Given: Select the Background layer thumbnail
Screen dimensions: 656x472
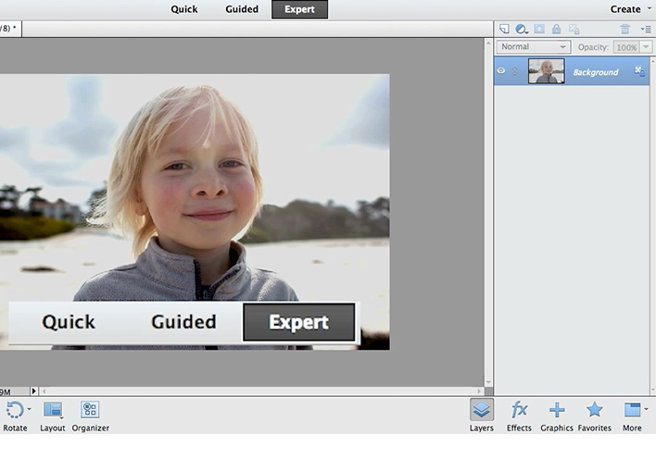Looking at the screenshot, I should (x=546, y=71).
